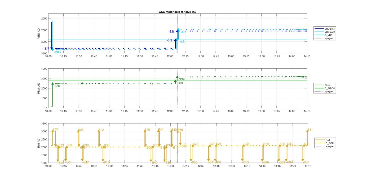
Task: Click the "-3.8" VBD annotation
Action: coord(171,32)
